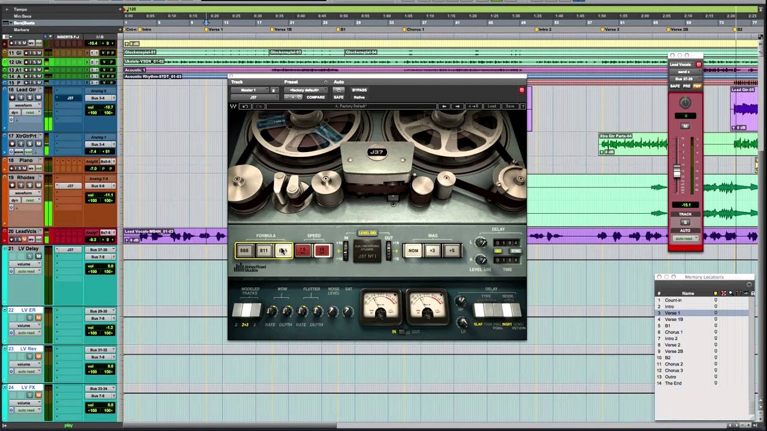The height and width of the screenshot is (431, 767).
Task: Open send window auto read dropdown
Action: click(x=686, y=239)
